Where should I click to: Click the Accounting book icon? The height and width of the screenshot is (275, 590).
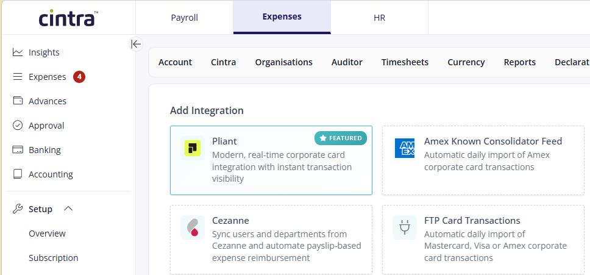18,174
